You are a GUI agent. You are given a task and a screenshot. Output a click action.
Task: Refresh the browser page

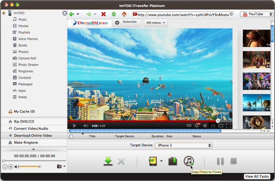click(x=114, y=14)
